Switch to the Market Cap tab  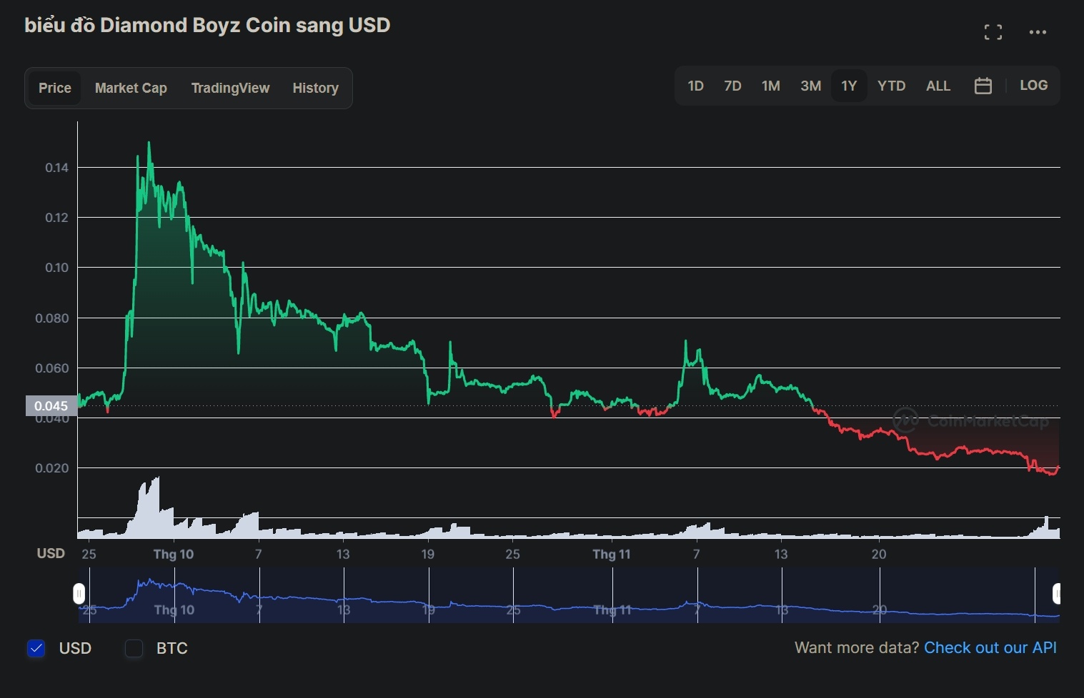pos(131,88)
